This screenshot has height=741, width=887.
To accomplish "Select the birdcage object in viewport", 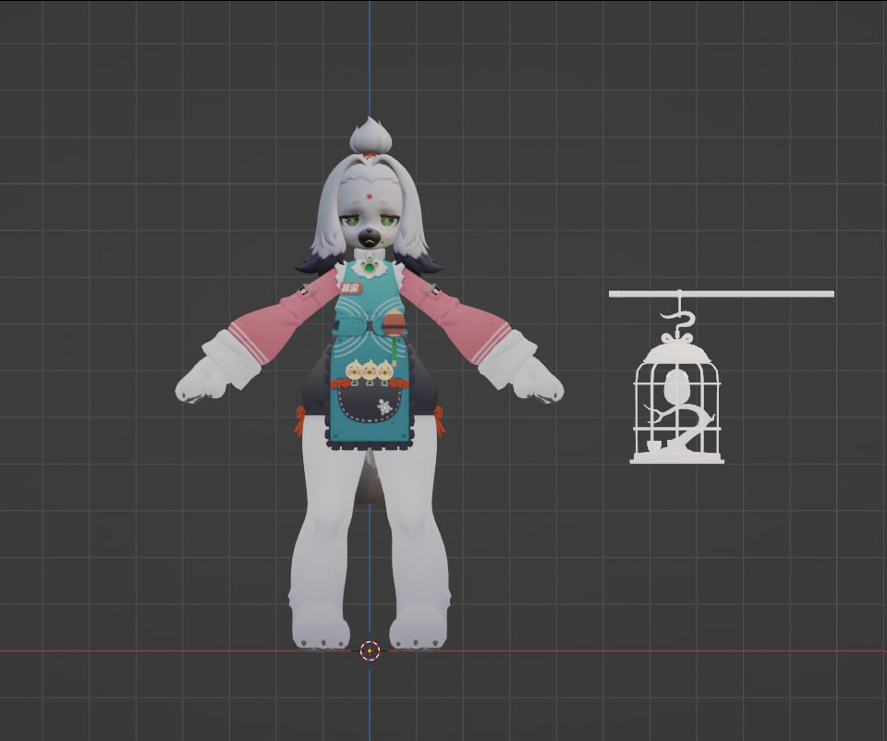I will click(x=676, y=403).
